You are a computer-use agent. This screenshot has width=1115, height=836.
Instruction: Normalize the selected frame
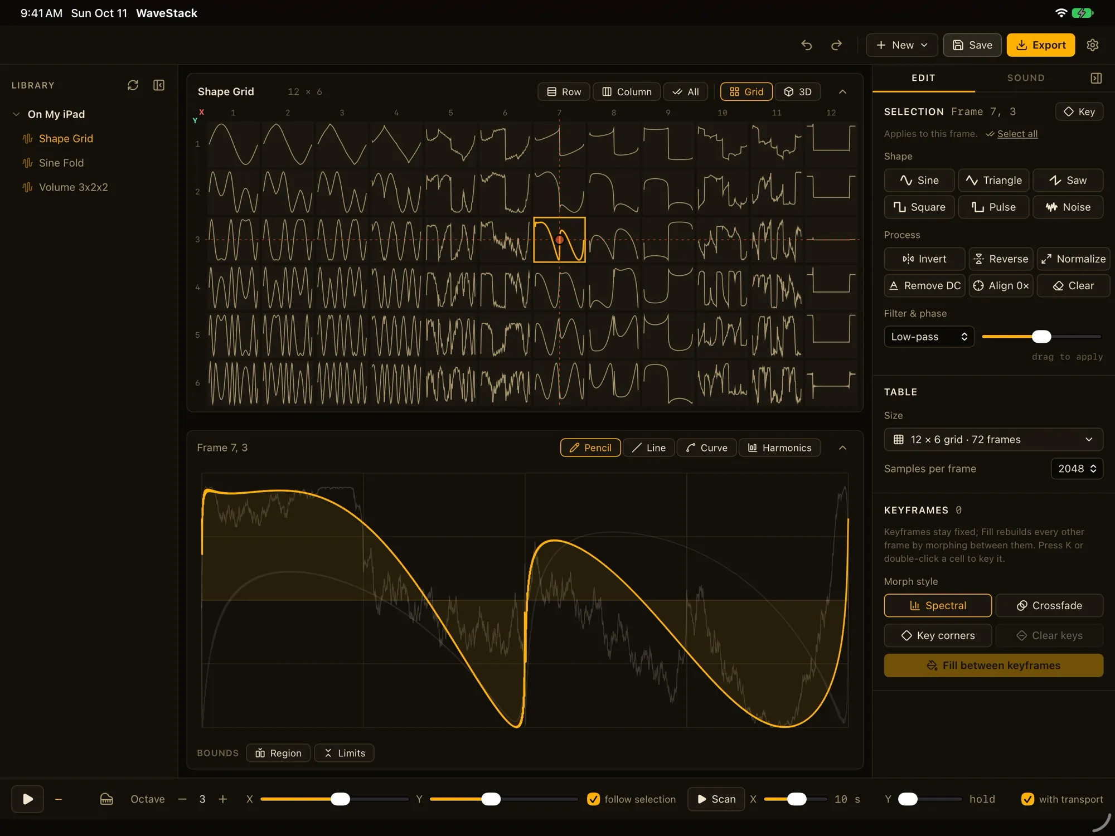(x=1073, y=259)
